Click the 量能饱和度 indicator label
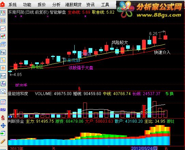 (x=18, y=94)
